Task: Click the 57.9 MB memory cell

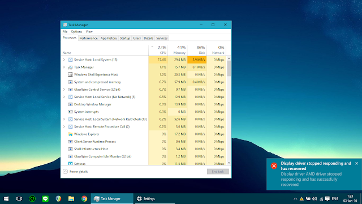Action: [x=178, y=82]
